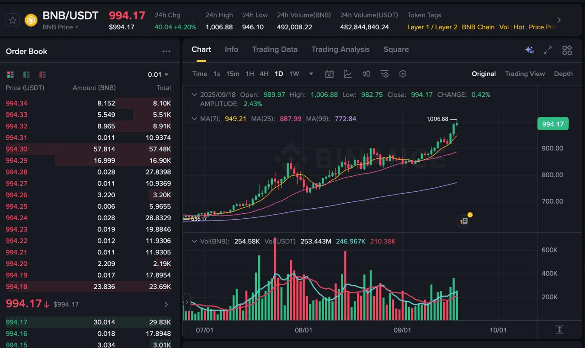The width and height of the screenshot is (585, 348).
Task: Open the chart layout grid icon
Action: click(x=567, y=50)
